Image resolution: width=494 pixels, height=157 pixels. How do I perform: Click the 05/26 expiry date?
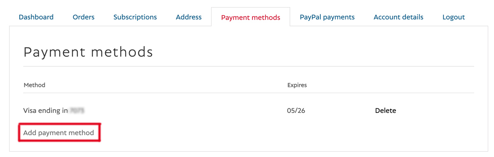tap(296, 110)
